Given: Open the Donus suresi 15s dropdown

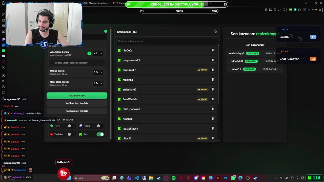Looking at the screenshot, I should (x=98, y=72).
